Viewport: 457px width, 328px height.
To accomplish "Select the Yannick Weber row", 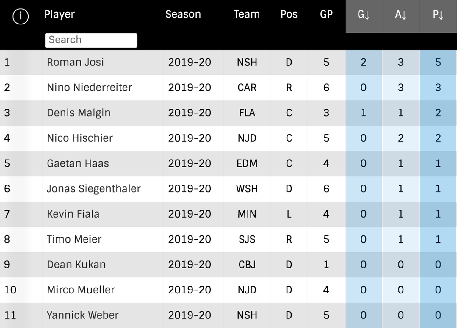I will 82,315.
